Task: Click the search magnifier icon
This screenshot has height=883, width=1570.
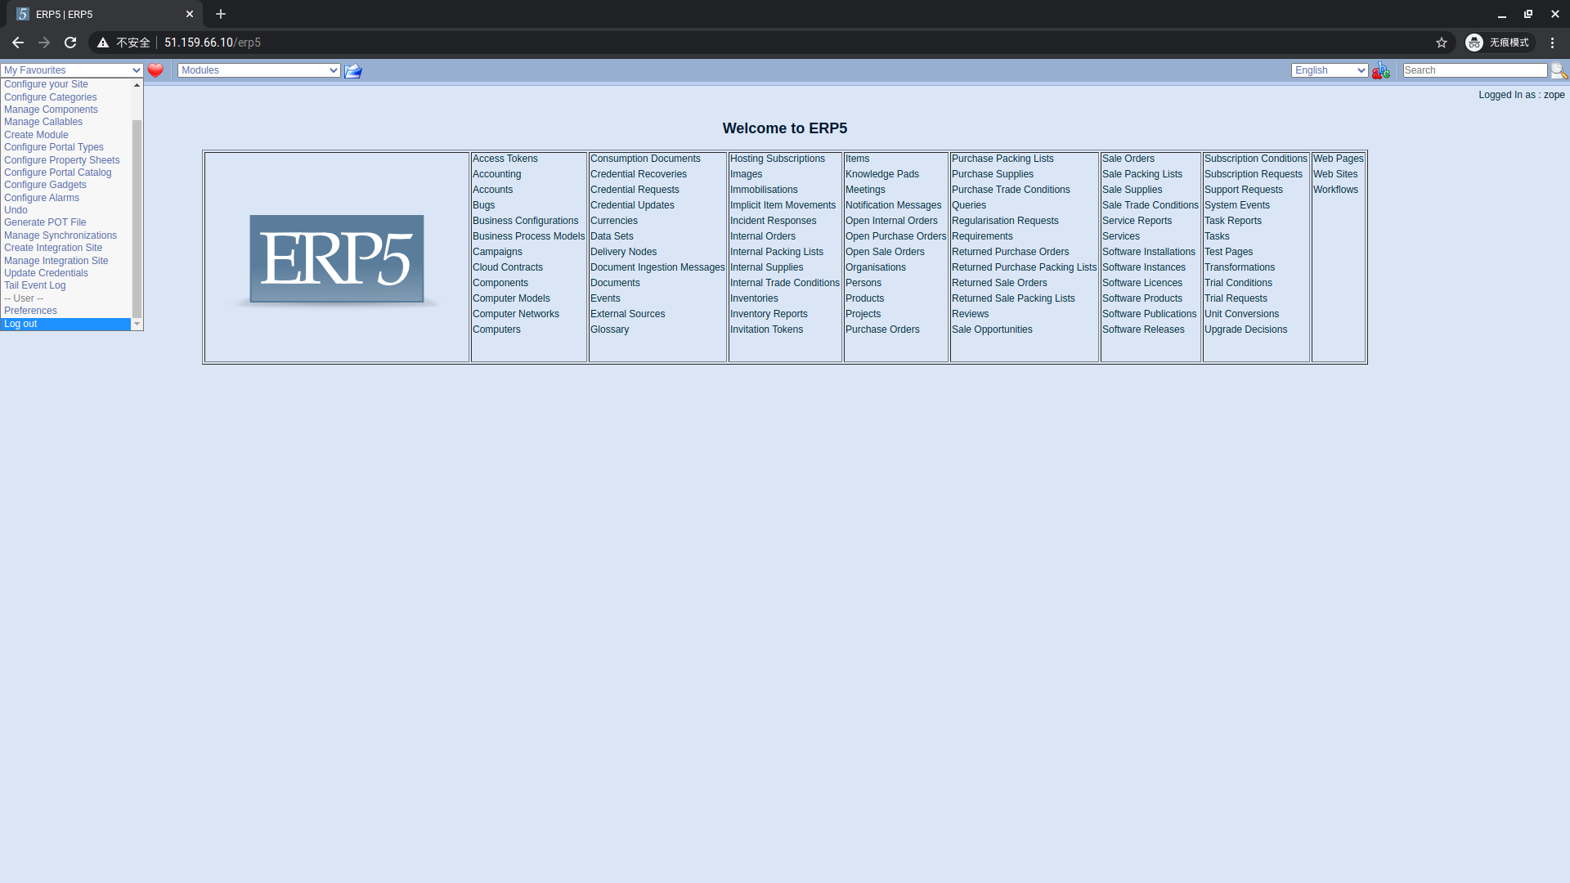Action: 1561,70
